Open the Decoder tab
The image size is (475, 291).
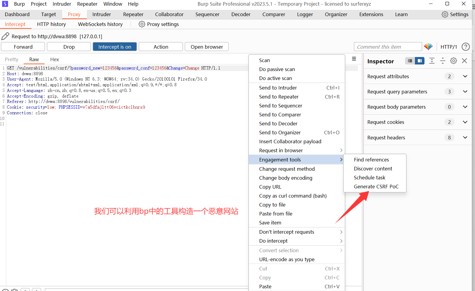[x=241, y=14]
